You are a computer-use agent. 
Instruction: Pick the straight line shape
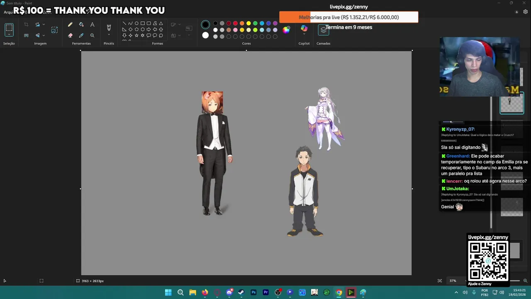coord(124,24)
